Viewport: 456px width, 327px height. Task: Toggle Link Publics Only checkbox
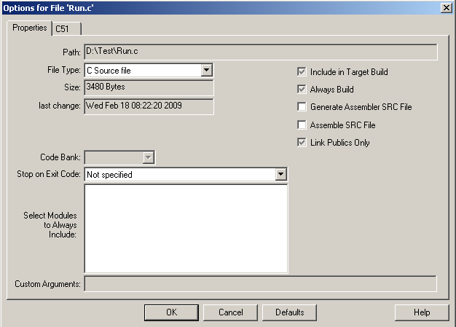pos(302,143)
